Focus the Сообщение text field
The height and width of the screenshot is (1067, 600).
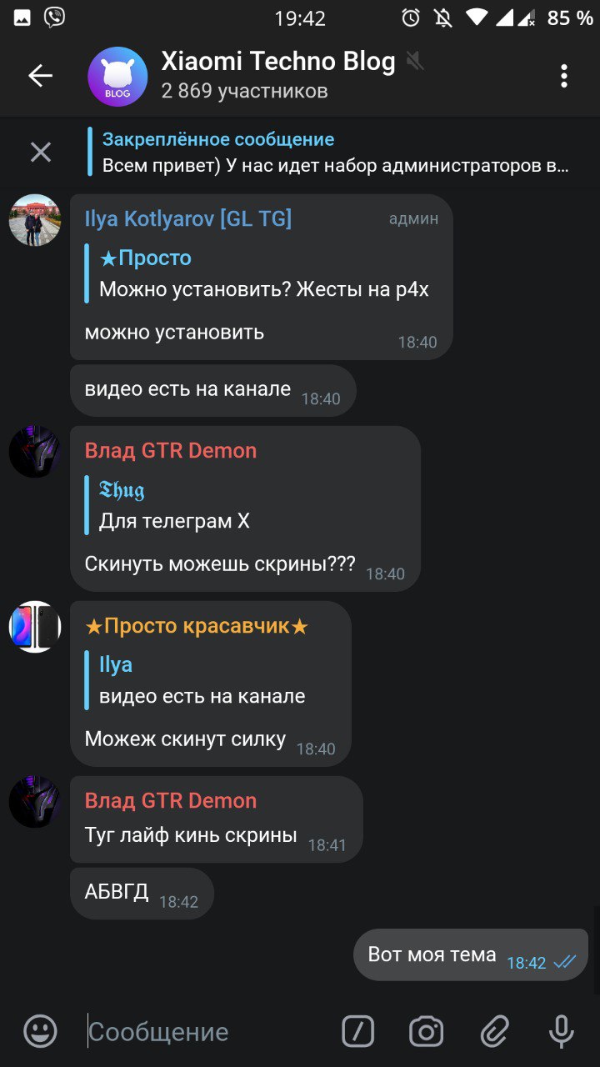(x=208, y=1032)
